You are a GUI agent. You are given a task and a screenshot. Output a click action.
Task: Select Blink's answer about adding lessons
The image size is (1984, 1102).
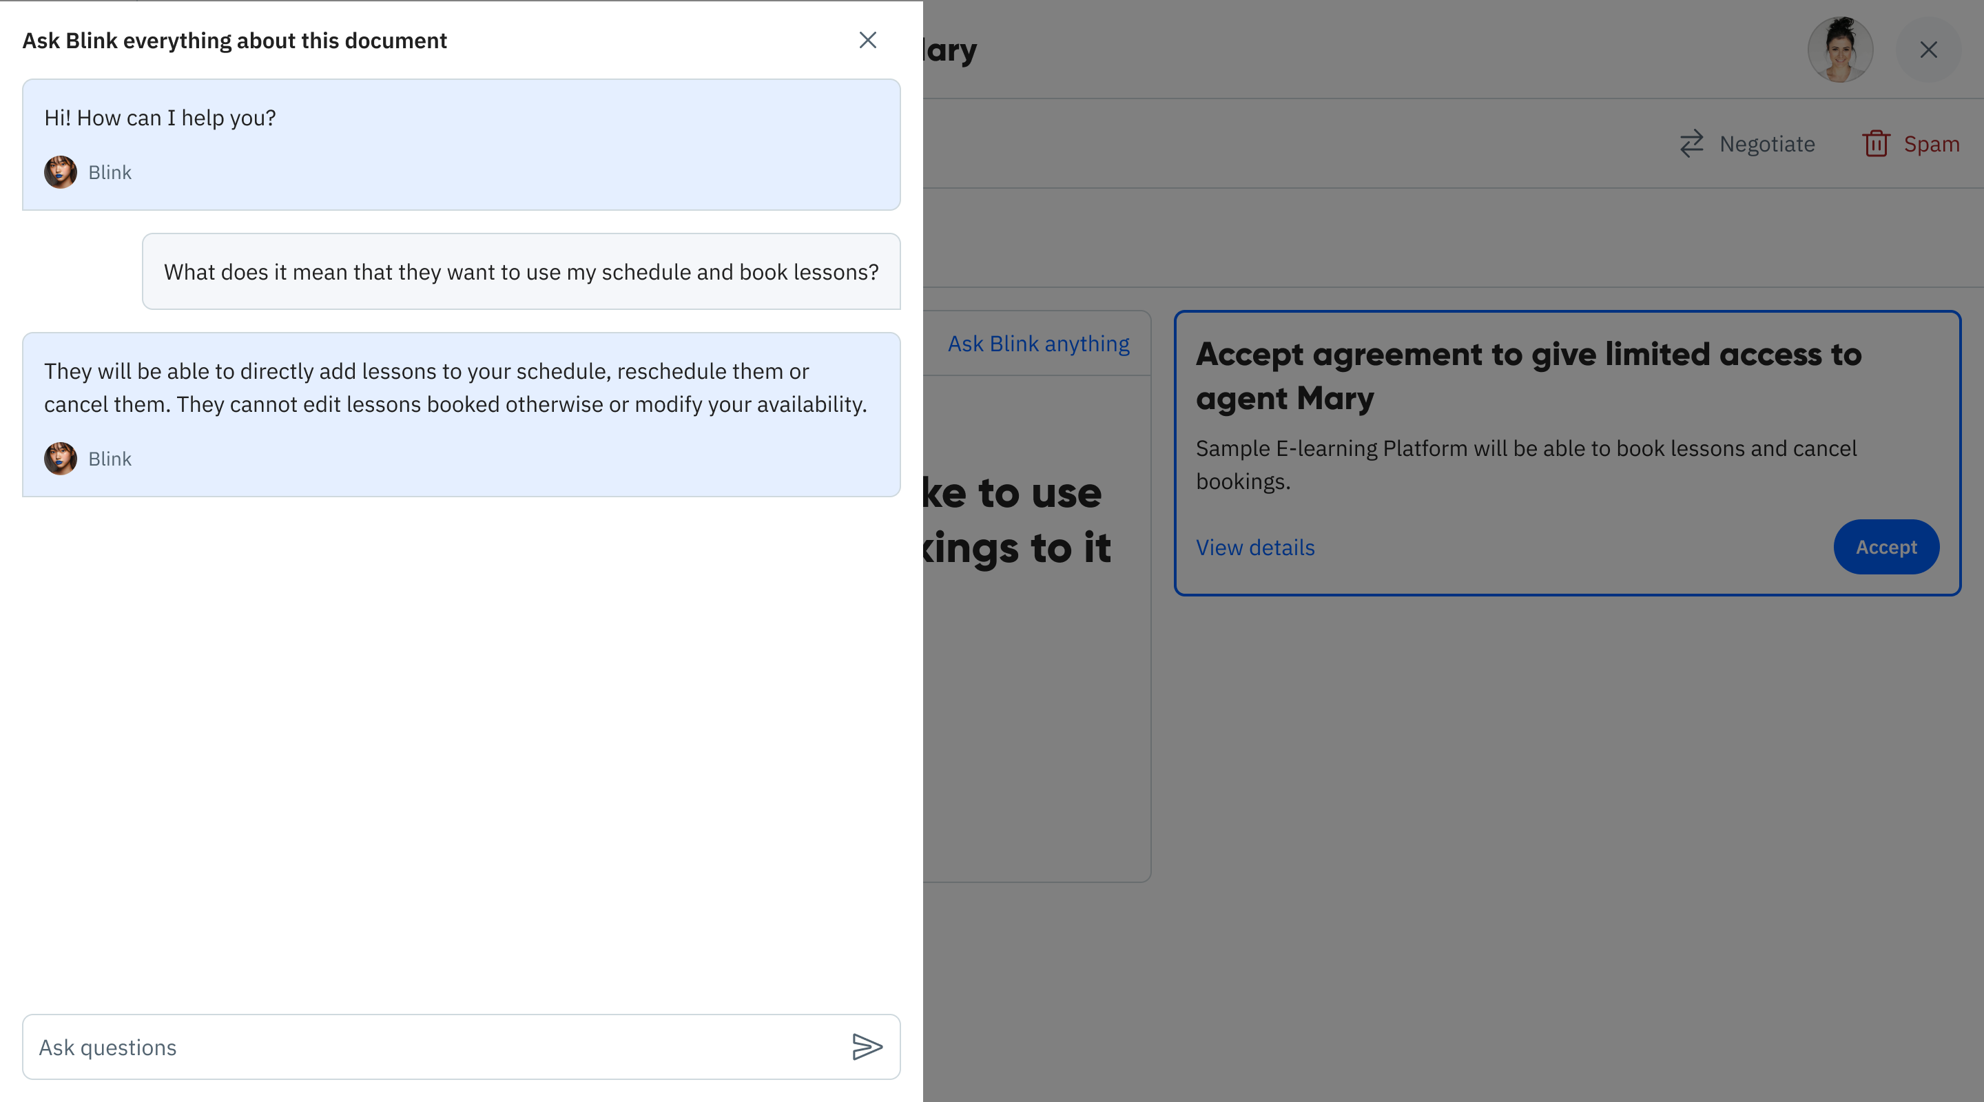click(462, 415)
